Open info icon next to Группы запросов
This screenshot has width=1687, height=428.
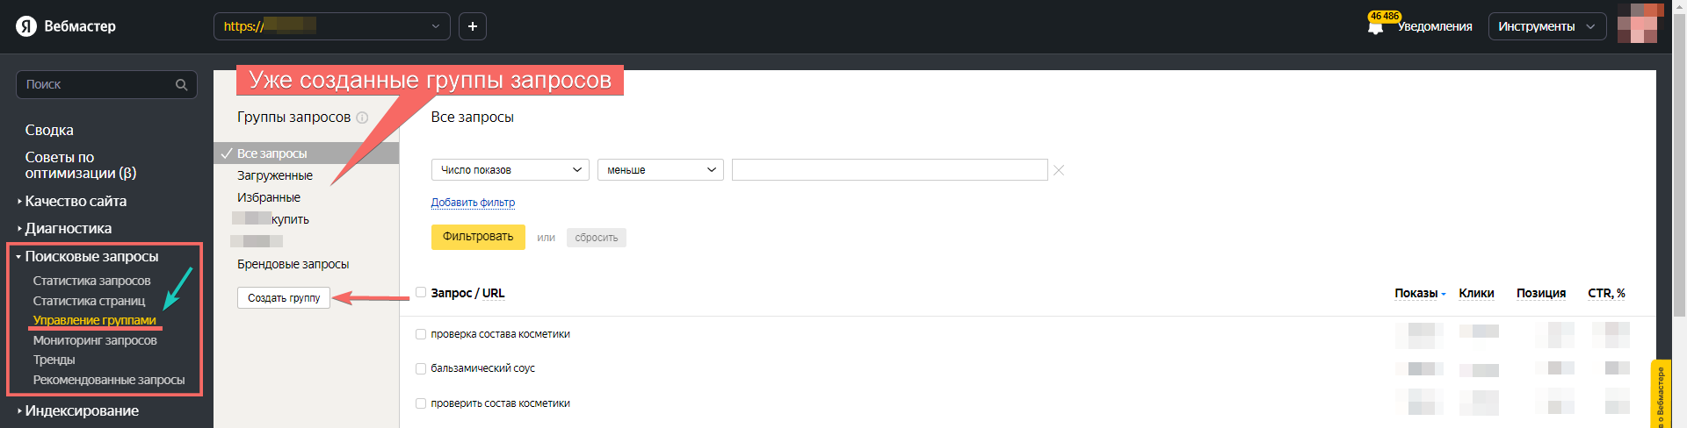coord(362,118)
